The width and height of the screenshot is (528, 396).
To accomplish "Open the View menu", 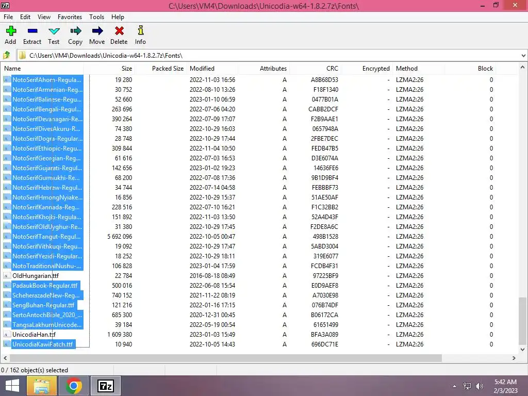I will pos(44,17).
